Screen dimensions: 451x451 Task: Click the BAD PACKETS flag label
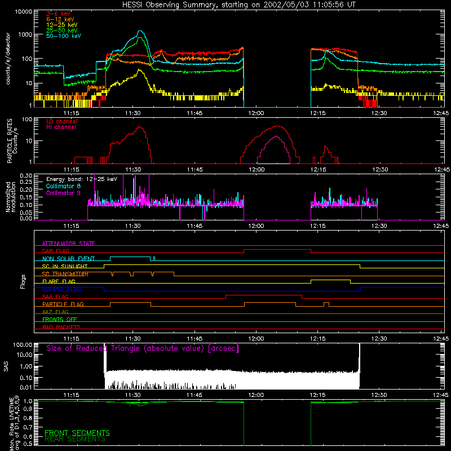coord(61,328)
